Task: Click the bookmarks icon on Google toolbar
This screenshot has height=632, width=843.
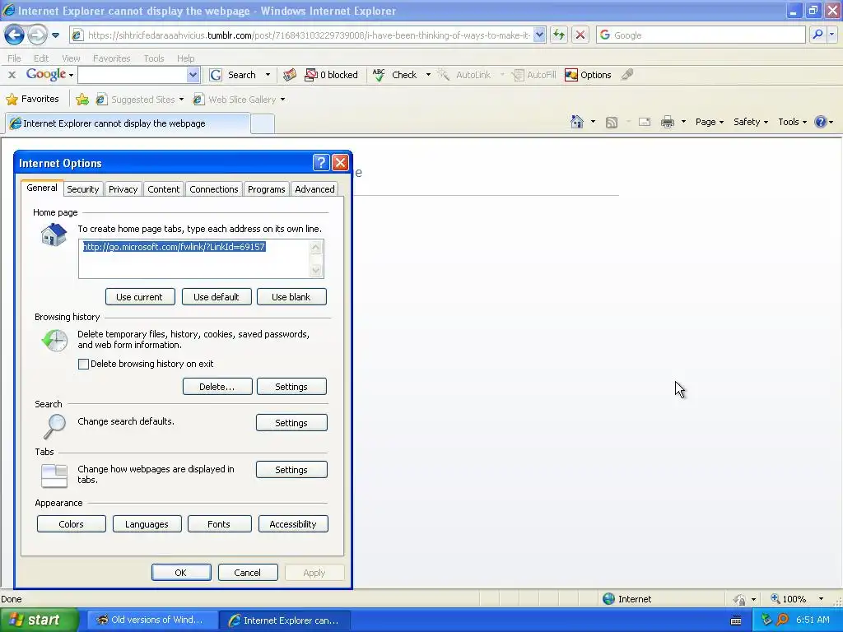Action: (290, 75)
